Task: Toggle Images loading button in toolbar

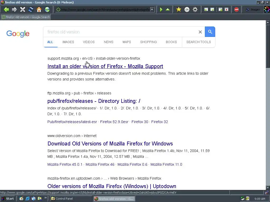Action: [x=253, y=10]
